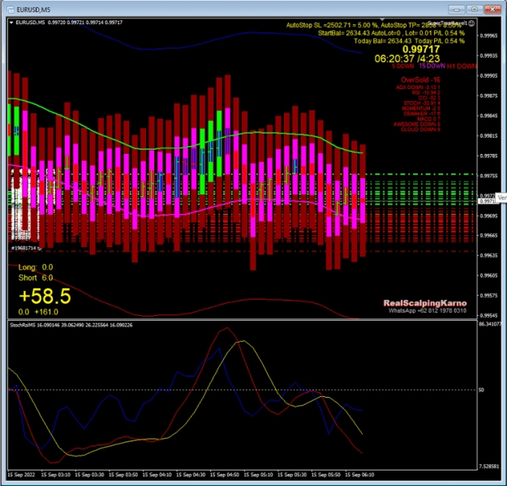This screenshot has height=486, width=507.
Task: Click the StartBal= 2634.43 AutoLot line
Action: coord(391,33)
